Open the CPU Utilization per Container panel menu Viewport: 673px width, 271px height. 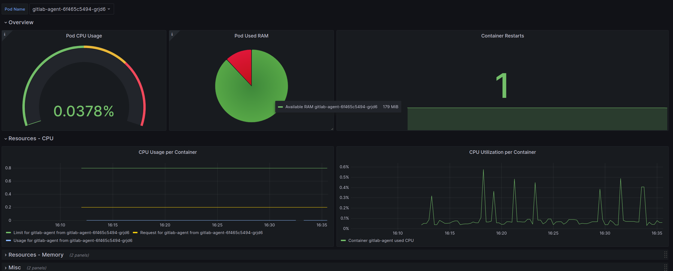[502, 152]
